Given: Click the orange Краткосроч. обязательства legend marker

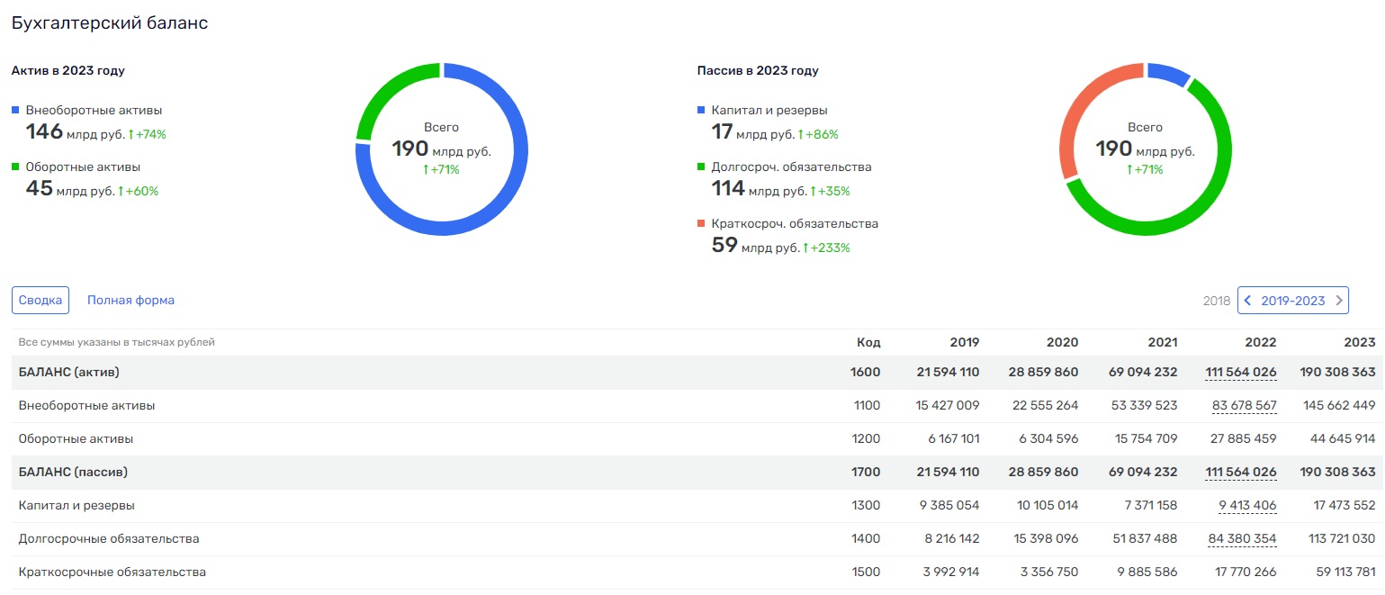Looking at the screenshot, I should coord(701,223).
